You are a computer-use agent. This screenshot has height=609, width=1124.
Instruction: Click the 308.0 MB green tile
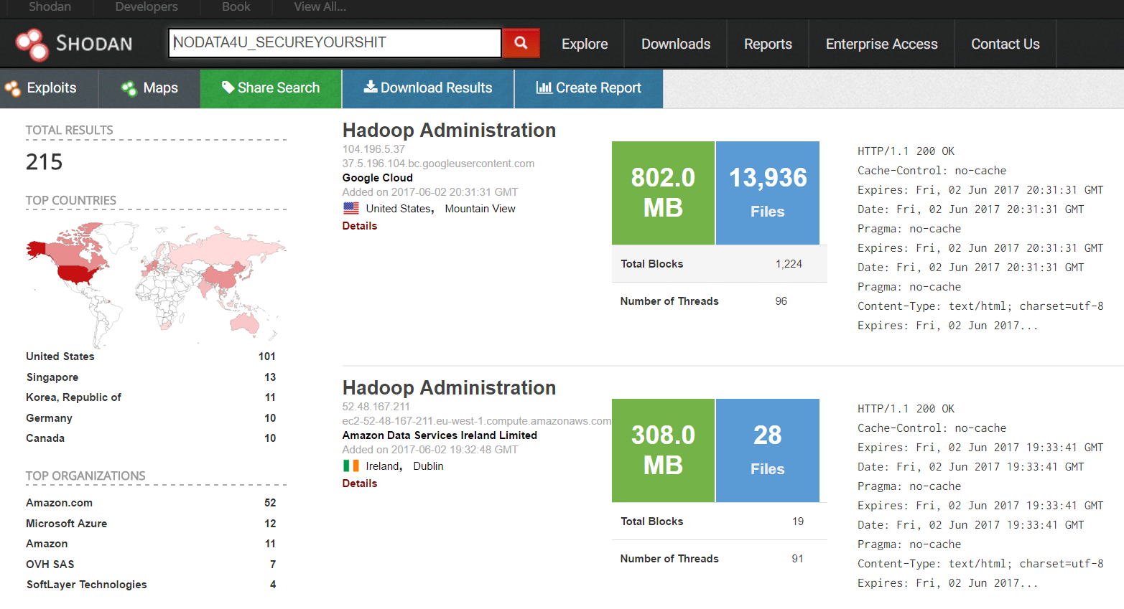(663, 450)
